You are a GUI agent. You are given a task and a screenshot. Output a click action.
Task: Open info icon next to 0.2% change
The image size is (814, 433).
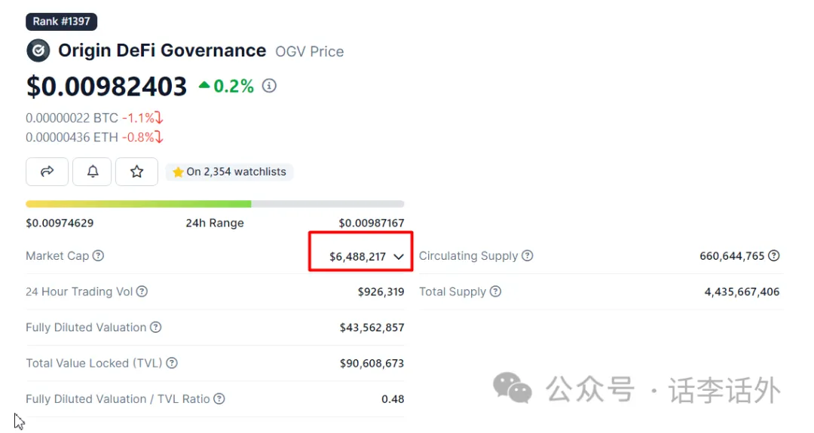(x=269, y=86)
